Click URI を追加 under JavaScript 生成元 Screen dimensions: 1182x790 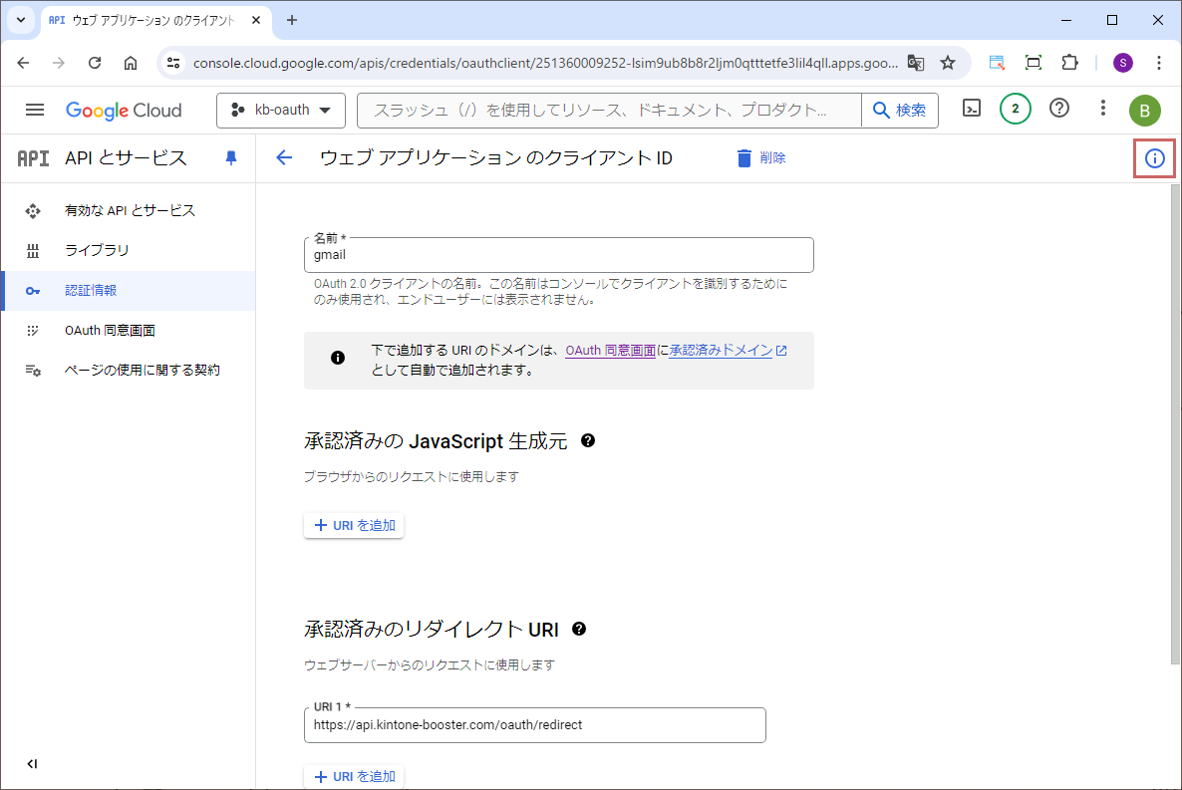[354, 525]
